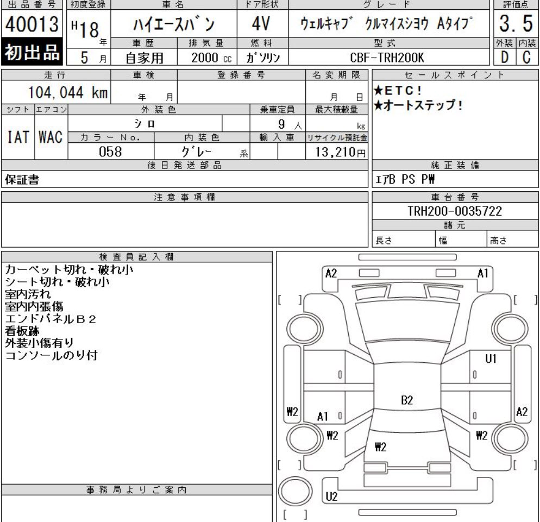
Task: Click chassis number TRH200-0035722
Action: [455, 212]
